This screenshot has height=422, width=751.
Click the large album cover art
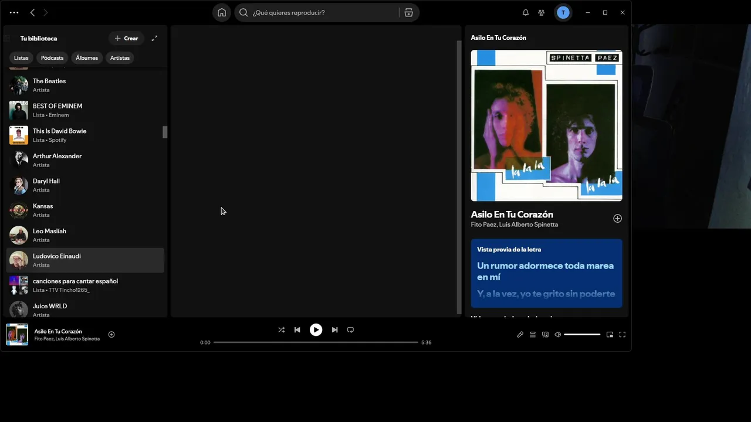[546, 125]
